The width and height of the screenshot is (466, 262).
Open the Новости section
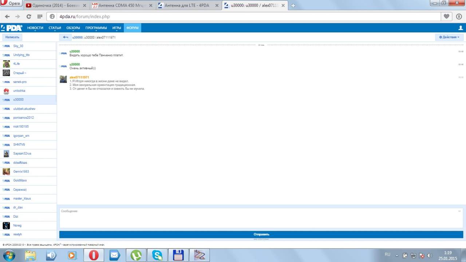35,28
